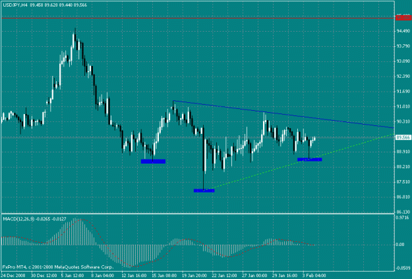Click the 8 Jan 04:00 time label

tap(103, 275)
